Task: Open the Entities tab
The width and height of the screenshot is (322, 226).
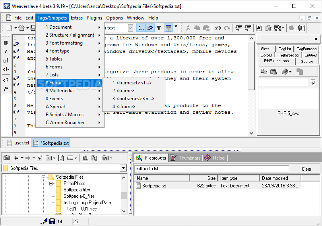Action: coord(310,55)
